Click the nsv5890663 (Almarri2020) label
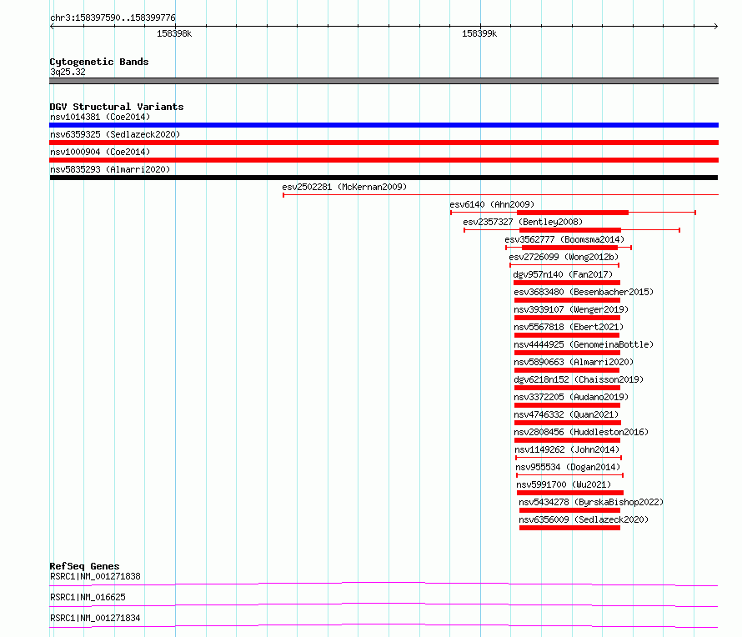The image size is (742, 637). click(574, 362)
